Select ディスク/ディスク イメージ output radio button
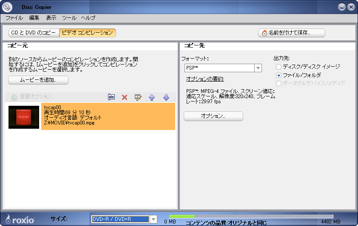Screen dimensions: 358x226 click(278, 67)
